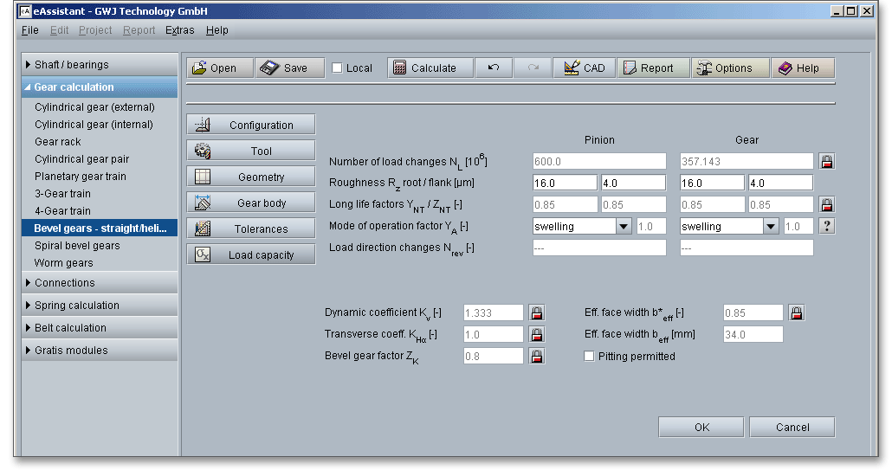Open the Gear mode of operation dropdown
The image size is (892, 470).
[771, 226]
